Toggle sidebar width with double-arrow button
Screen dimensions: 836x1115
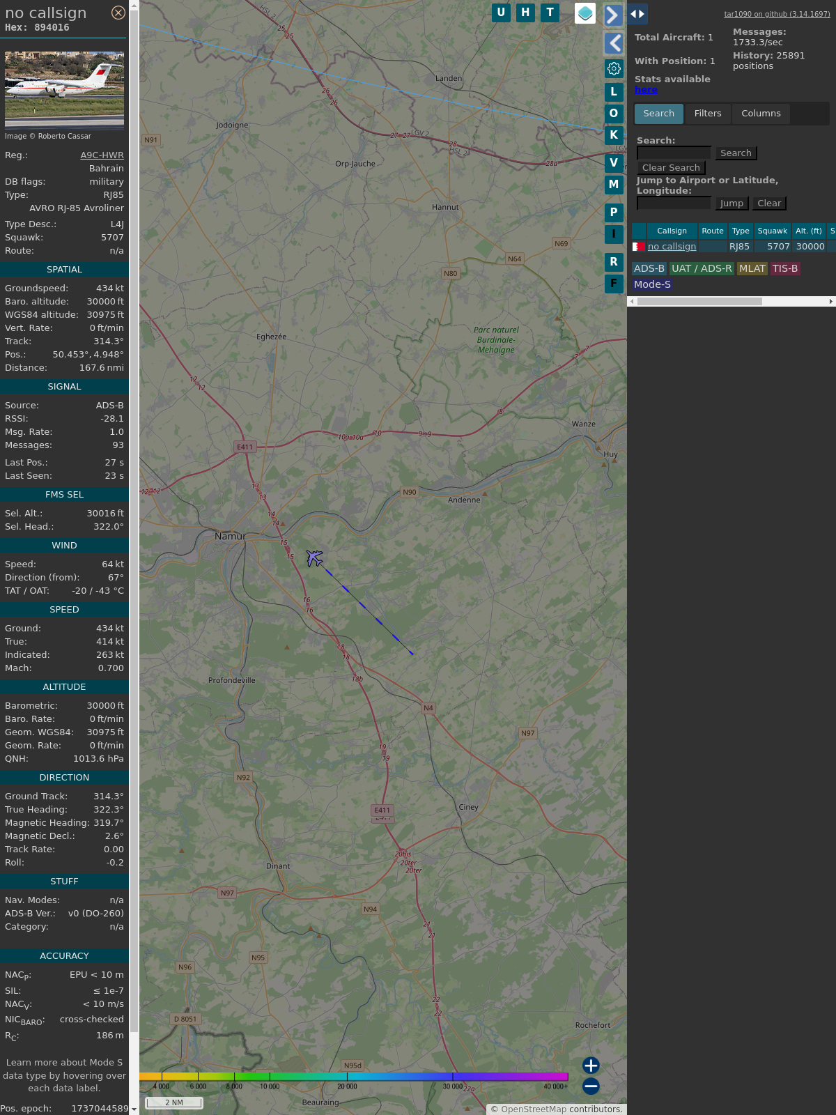pyautogui.click(x=637, y=14)
